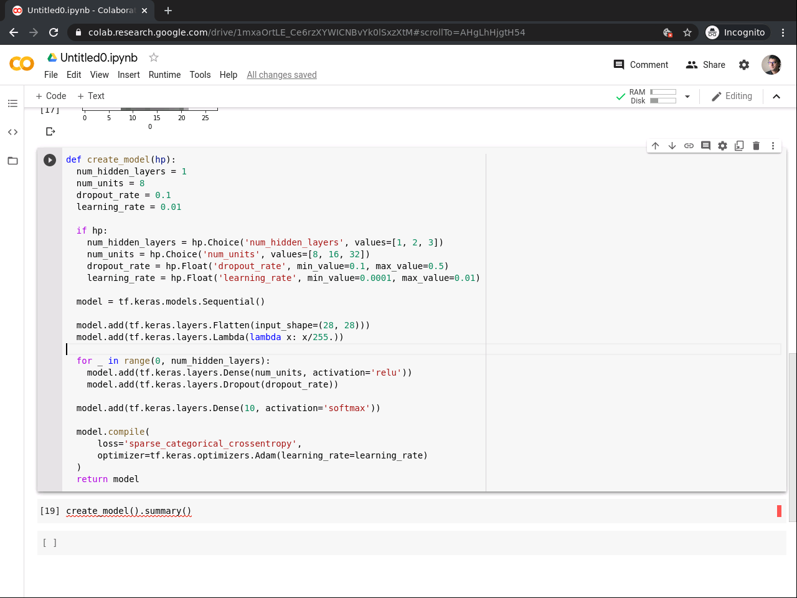797x598 pixels.
Task: Add a new Code cell
Action: coord(51,96)
